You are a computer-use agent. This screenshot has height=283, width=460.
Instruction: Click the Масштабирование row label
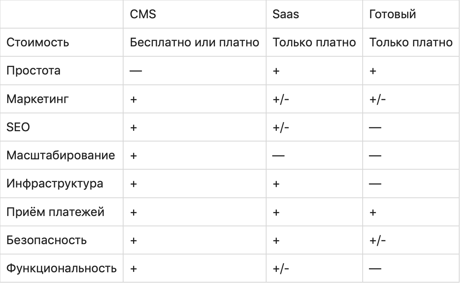point(60,155)
